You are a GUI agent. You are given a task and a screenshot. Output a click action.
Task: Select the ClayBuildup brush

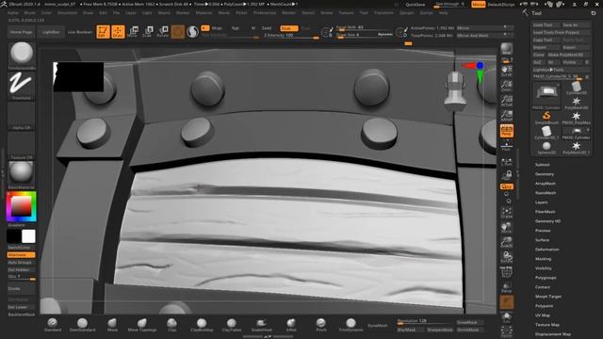click(202, 324)
